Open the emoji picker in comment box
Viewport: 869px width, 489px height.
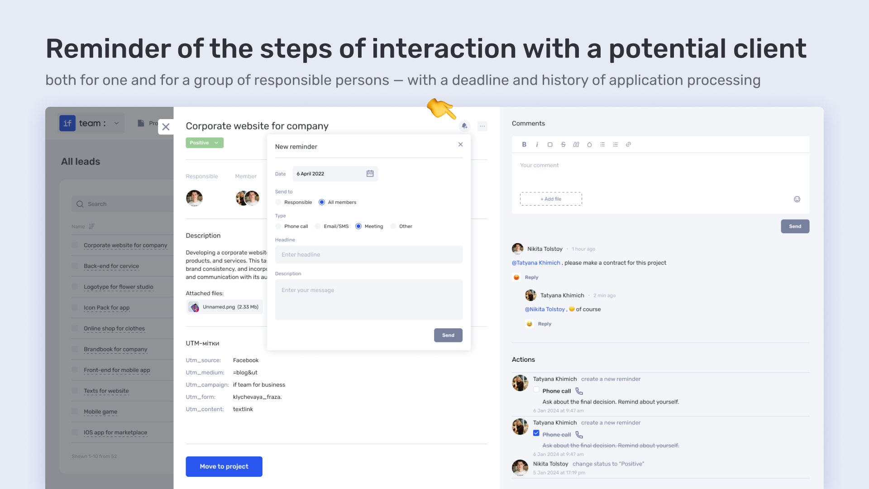(797, 199)
